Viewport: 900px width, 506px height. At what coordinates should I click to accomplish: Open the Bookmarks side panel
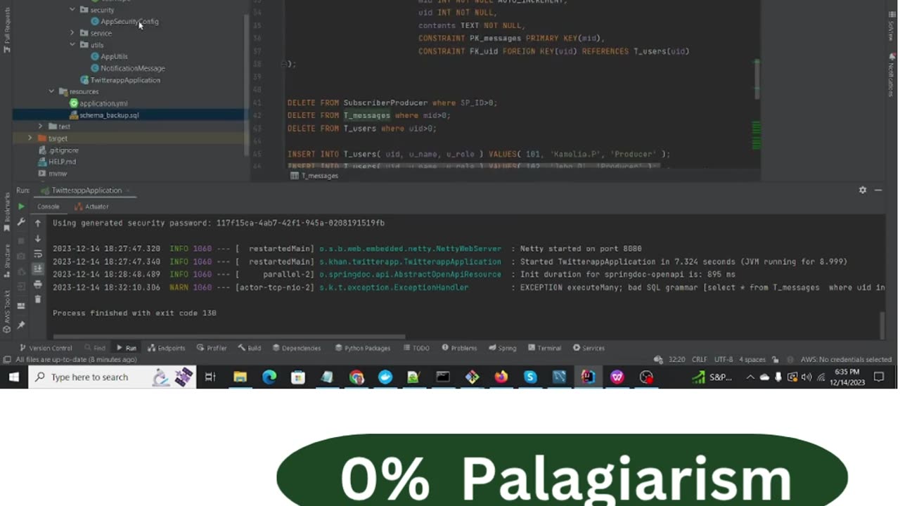(x=7, y=212)
